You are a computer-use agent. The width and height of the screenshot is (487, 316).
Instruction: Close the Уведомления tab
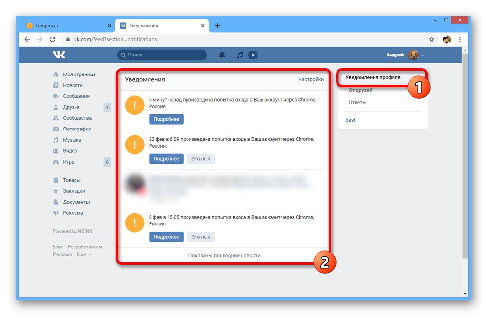click(x=203, y=26)
